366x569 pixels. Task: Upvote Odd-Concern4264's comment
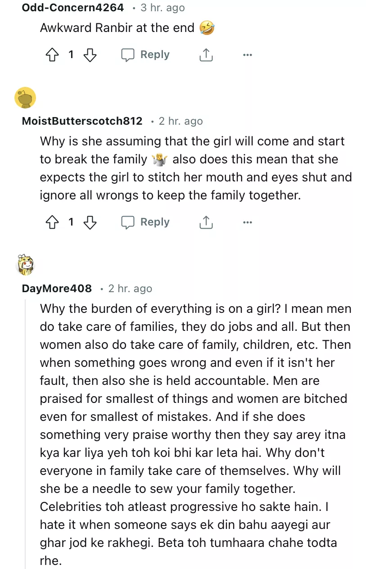pyautogui.click(x=52, y=55)
